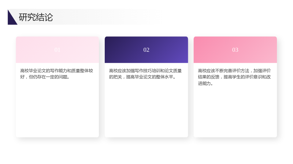Click the text starting 高校应该不断完善评价方法
This screenshot has height=164, width=293.
(234, 77)
